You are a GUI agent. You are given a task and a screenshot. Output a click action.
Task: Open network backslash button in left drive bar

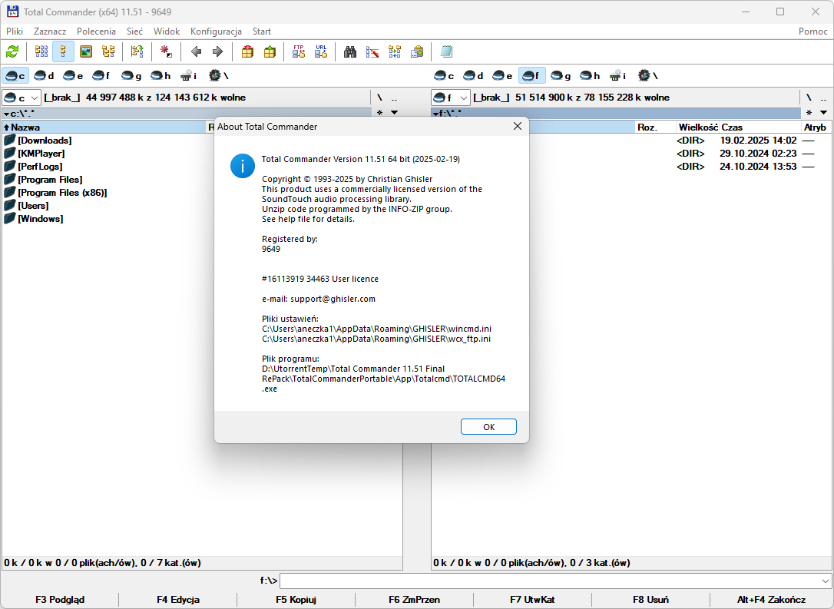(x=219, y=75)
